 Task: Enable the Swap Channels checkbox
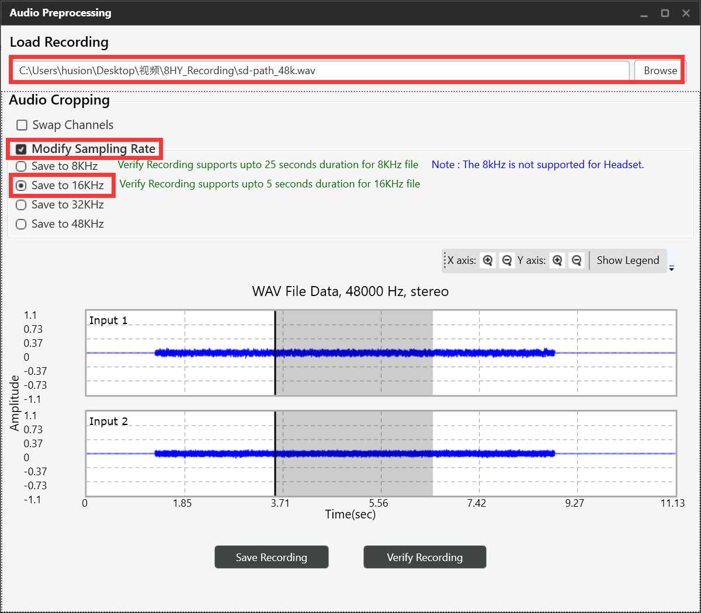pos(22,124)
